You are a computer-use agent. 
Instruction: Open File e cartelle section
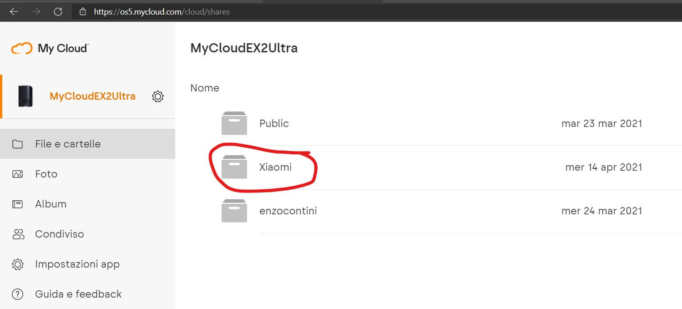[68, 144]
